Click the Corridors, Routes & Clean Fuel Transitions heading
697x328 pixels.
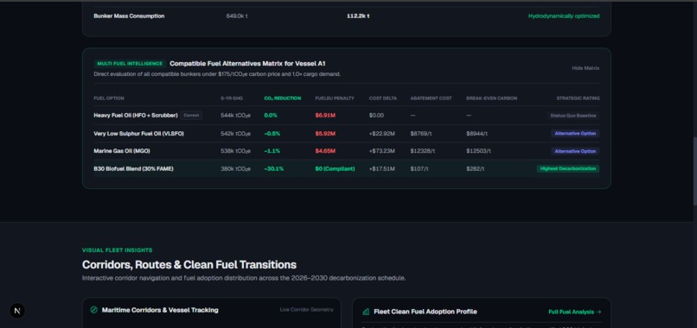click(189, 265)
